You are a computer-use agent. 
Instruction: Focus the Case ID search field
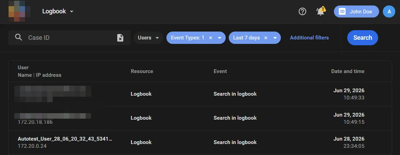[70, 38]
